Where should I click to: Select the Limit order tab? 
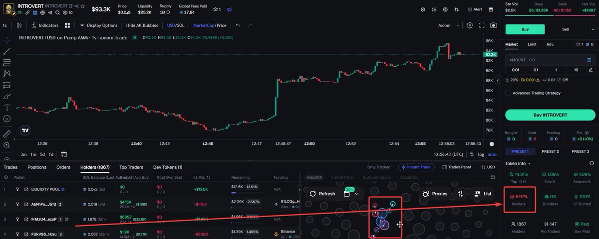532,44
